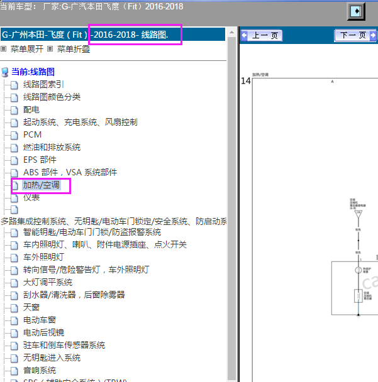
Task: Click page icon beside 电动后视镜
Action: (14, 333)
